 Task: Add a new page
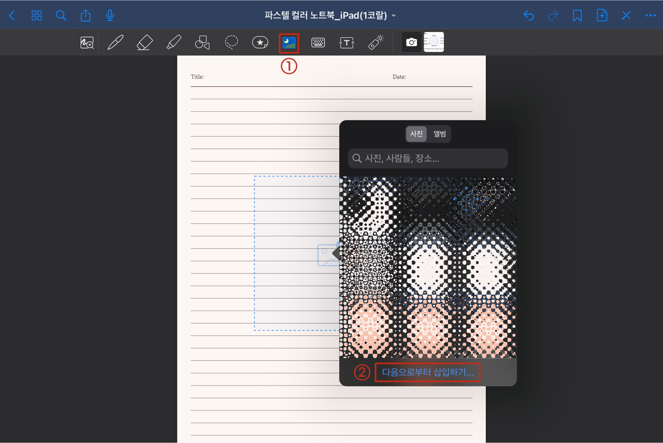coord(602,16)
